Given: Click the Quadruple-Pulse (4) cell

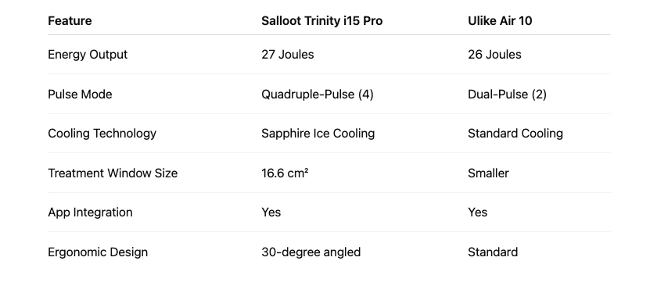Looking at the screenshot, I should click(317, 95).
